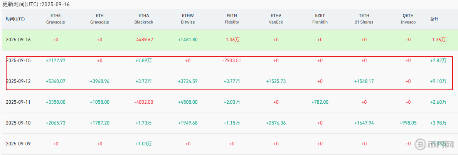This screenshot has height=155, width=458.
Task: Click the 总计 total column header
Action: [434, 19]
